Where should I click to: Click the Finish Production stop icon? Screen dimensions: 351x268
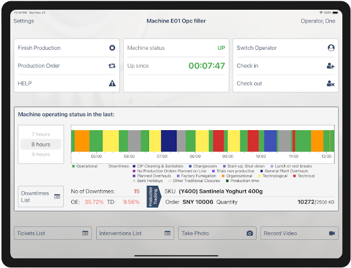[112, 48]
